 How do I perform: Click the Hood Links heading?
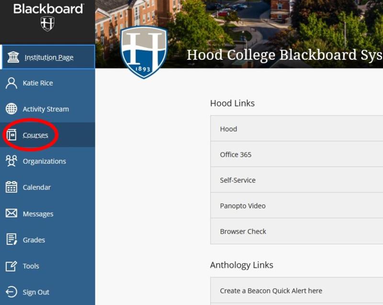(x=232, y=103)
